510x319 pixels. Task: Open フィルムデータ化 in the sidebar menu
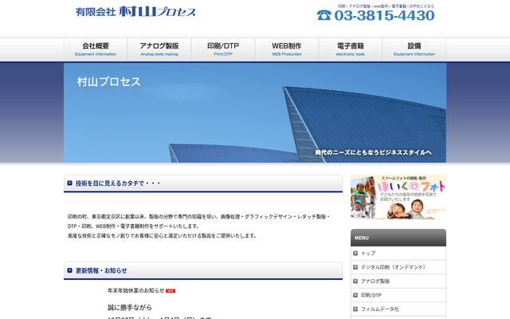tap(398, 309)
